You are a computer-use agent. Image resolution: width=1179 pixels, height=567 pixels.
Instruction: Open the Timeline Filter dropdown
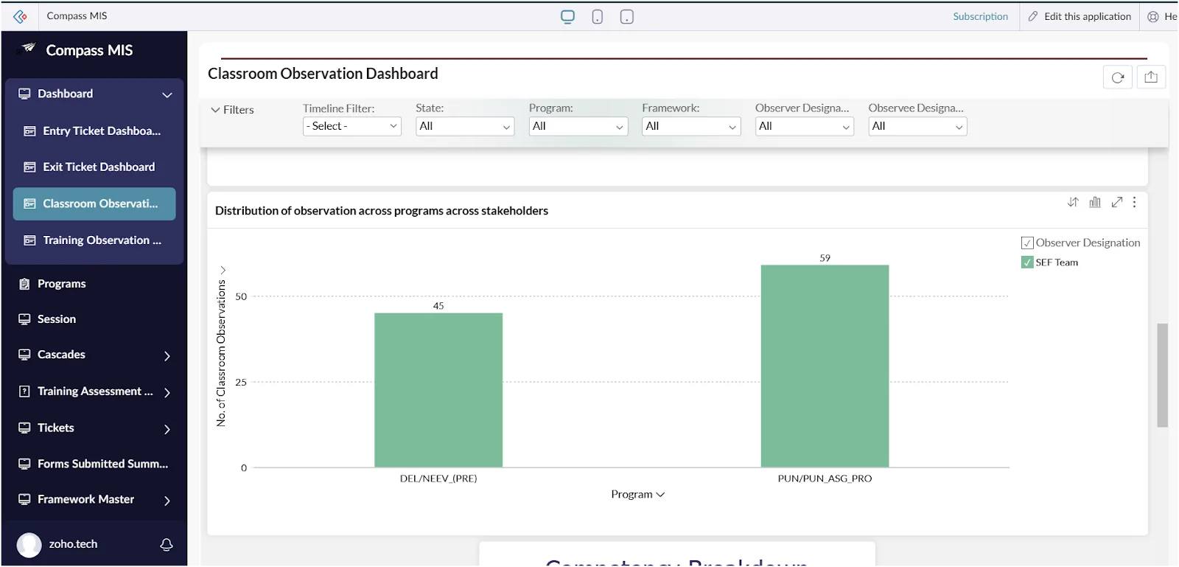[x=352, y=126]
